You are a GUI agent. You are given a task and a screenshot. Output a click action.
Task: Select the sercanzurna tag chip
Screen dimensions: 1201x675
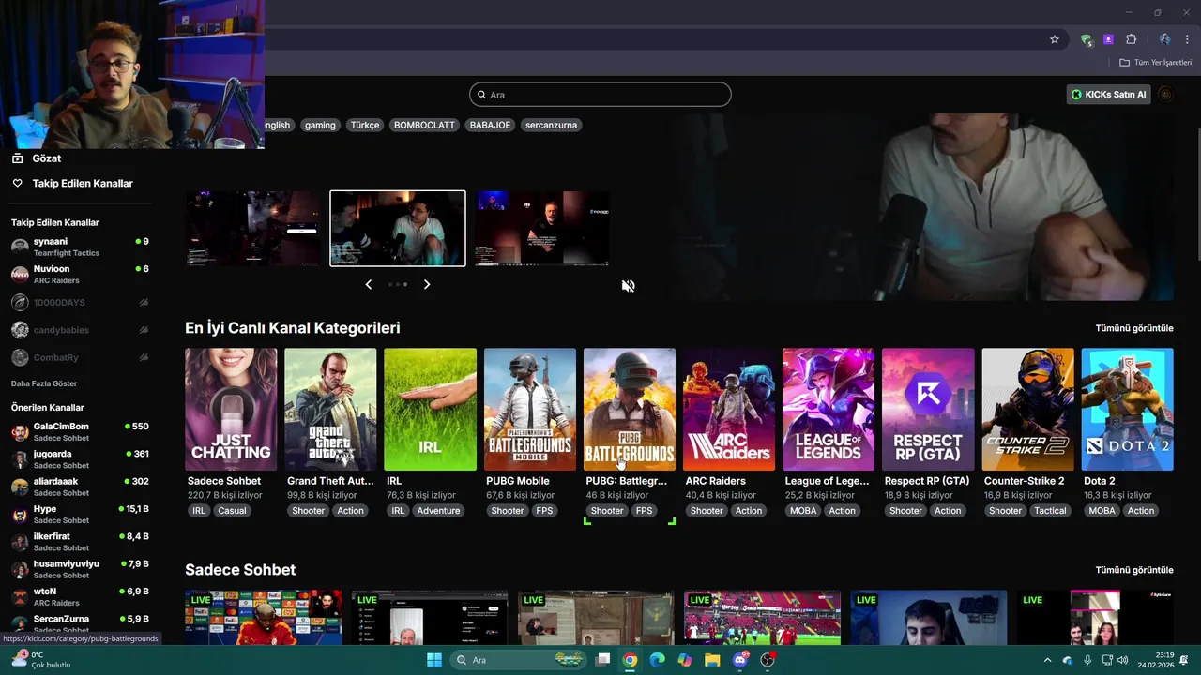pyautogui.click(x=551, y=125)
